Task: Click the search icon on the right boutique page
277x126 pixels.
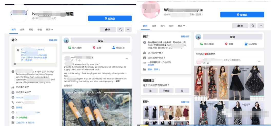Action: click(x=253, y=26)
